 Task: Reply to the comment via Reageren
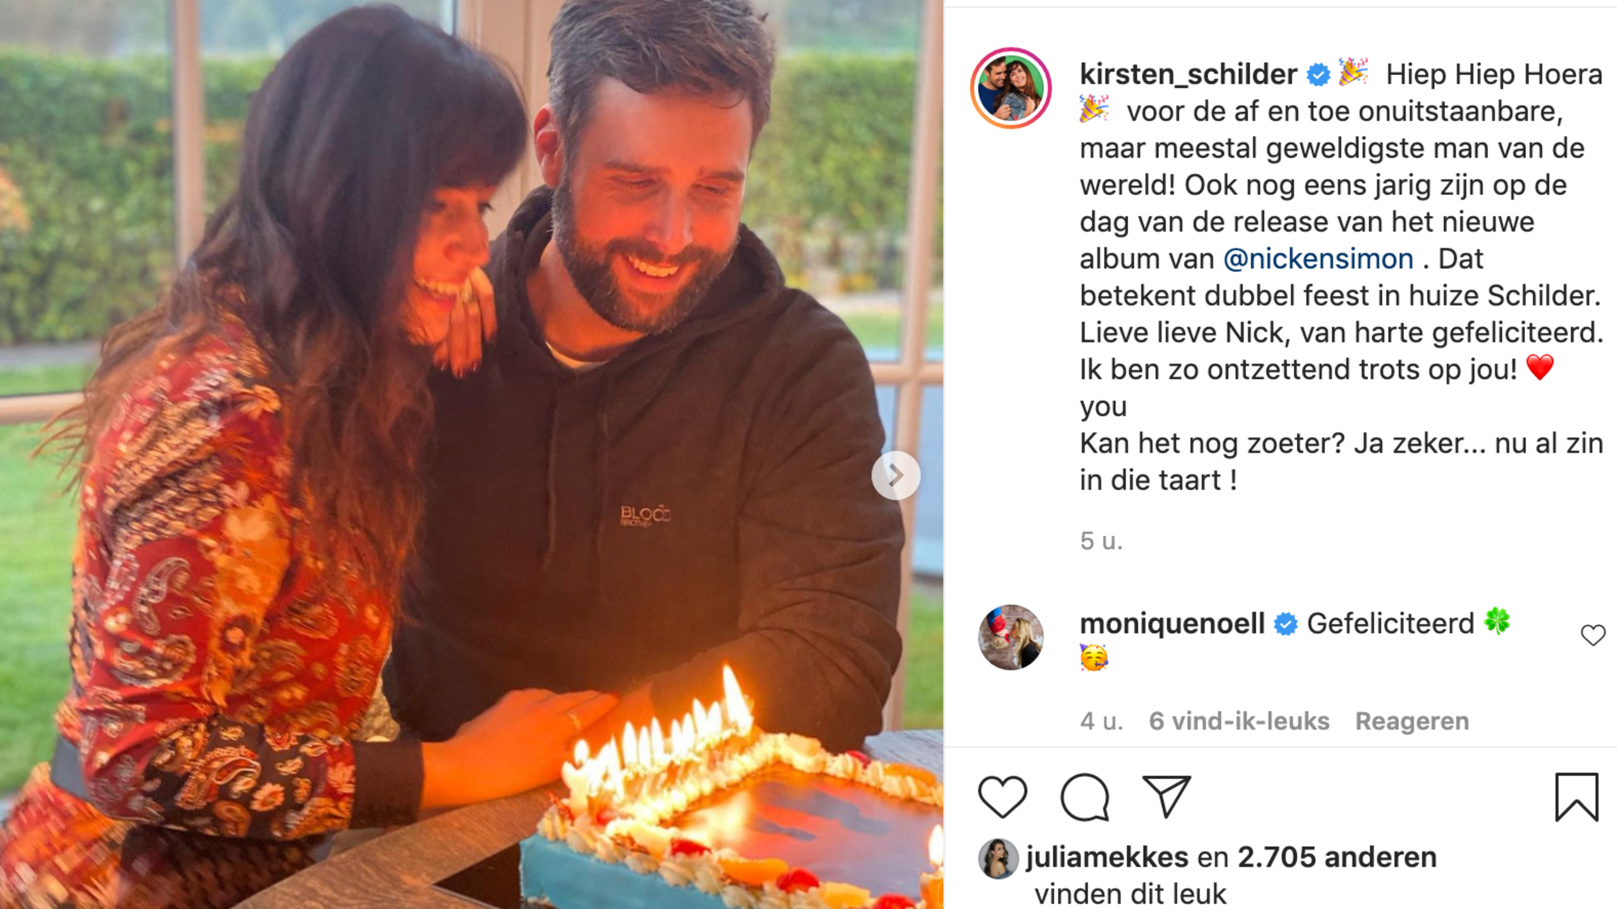click(x=1412, y=721)
